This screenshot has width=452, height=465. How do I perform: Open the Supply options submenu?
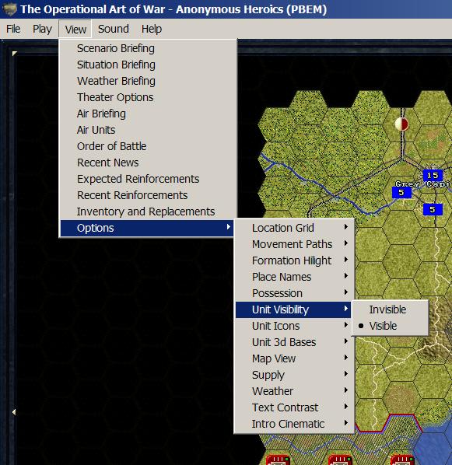click(x=294, y=375)
